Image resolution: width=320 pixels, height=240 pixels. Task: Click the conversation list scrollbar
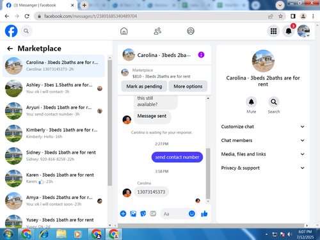click(110, 123)
